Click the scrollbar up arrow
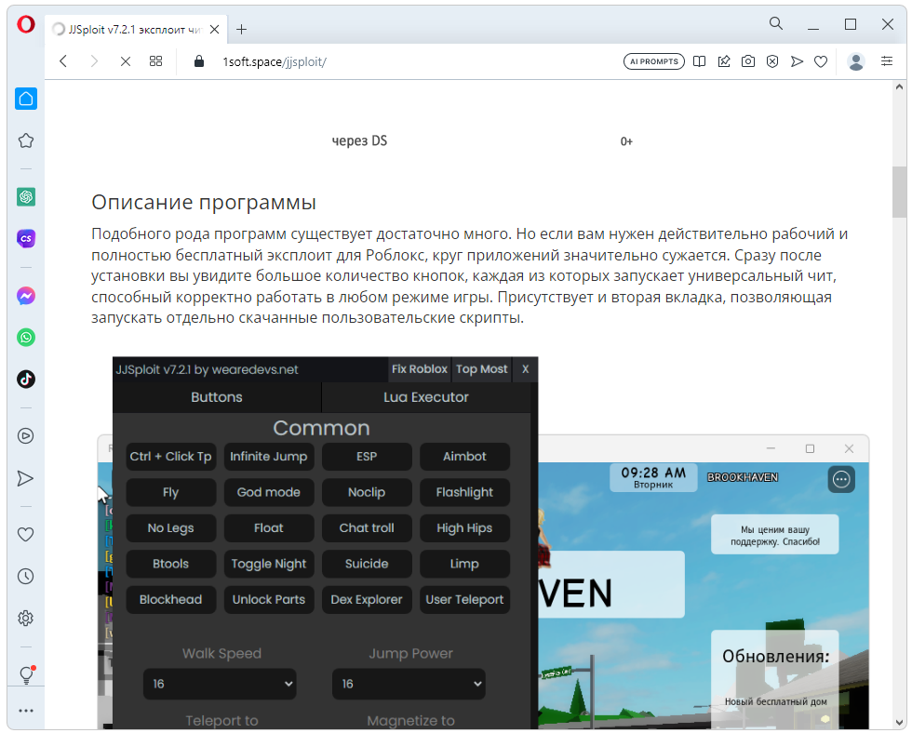This screenshot has height=733, width=912. tap(899, 87)
